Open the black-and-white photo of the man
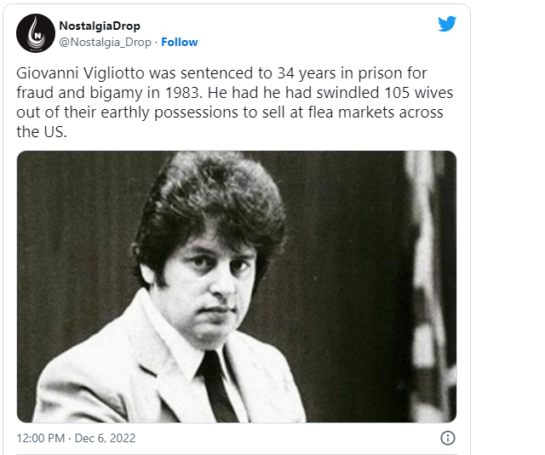Screen dimensions: 545x455 click(237, 286)
